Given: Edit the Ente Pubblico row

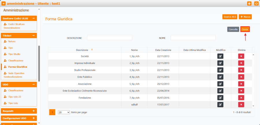Looking at the screenshot, I should click(220, 77).
